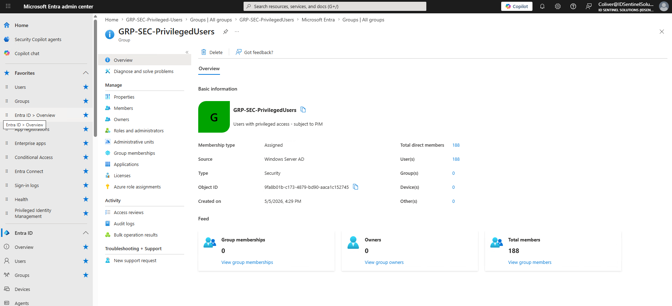Toggle favorite star for Enterprise apps

(x=86, y=143)
